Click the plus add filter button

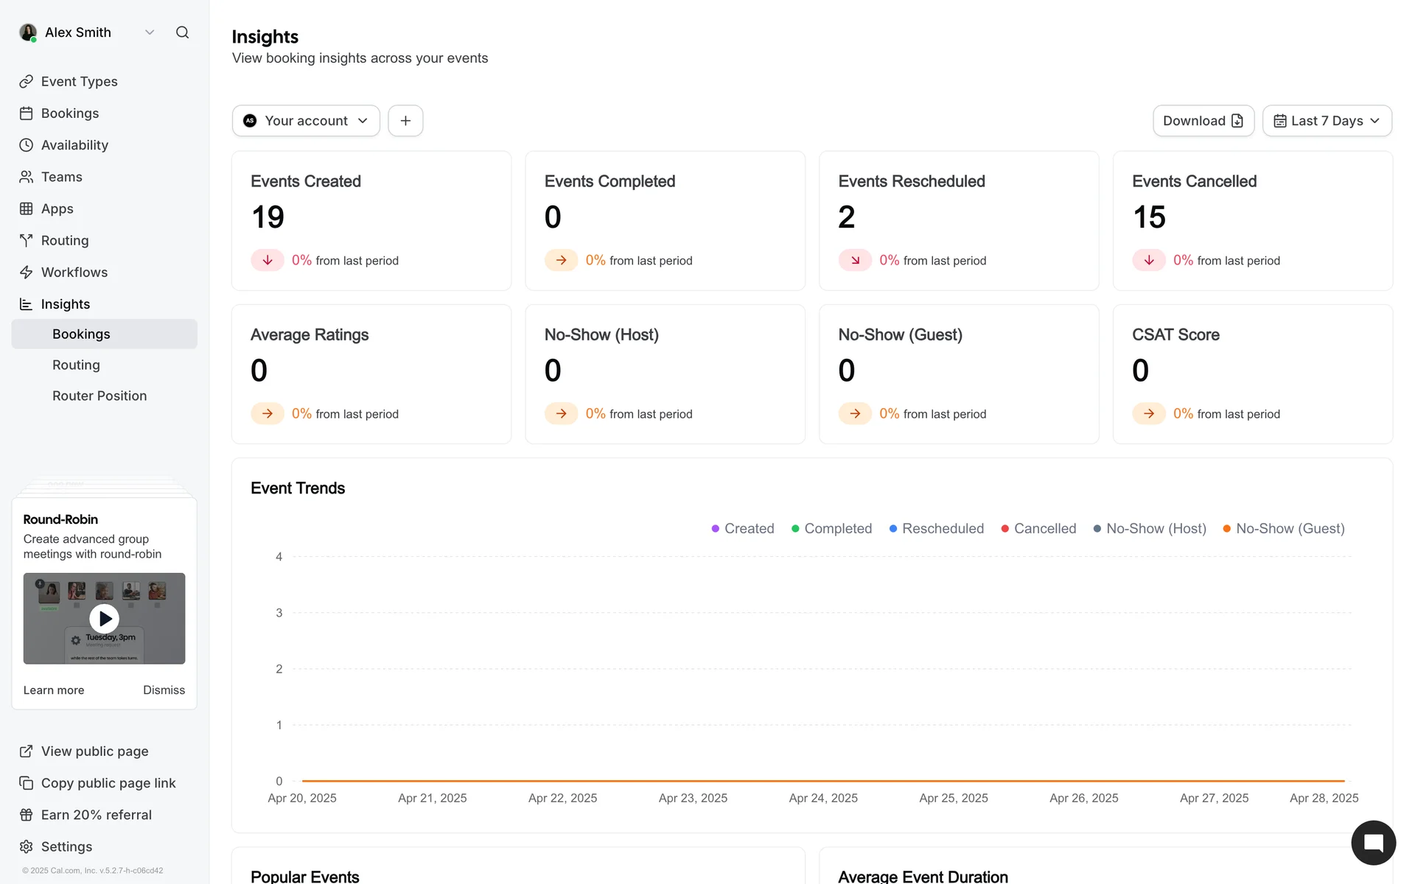(405, 121)
